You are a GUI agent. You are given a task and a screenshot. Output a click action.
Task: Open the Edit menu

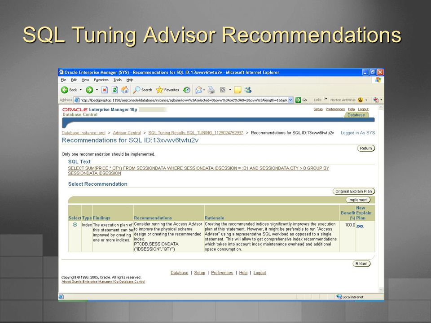point(74,80)
